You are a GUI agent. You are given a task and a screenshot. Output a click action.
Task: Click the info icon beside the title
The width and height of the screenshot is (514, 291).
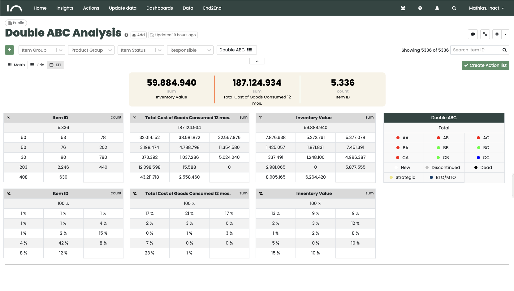[126, 35]
